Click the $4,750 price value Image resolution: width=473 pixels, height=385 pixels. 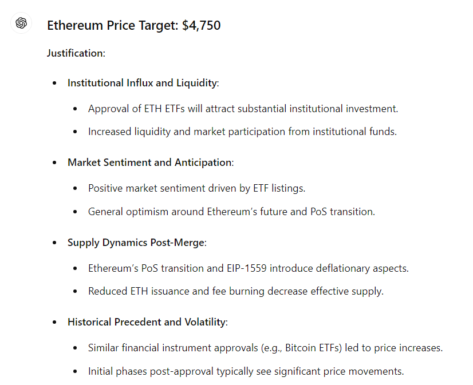[201, 25]
